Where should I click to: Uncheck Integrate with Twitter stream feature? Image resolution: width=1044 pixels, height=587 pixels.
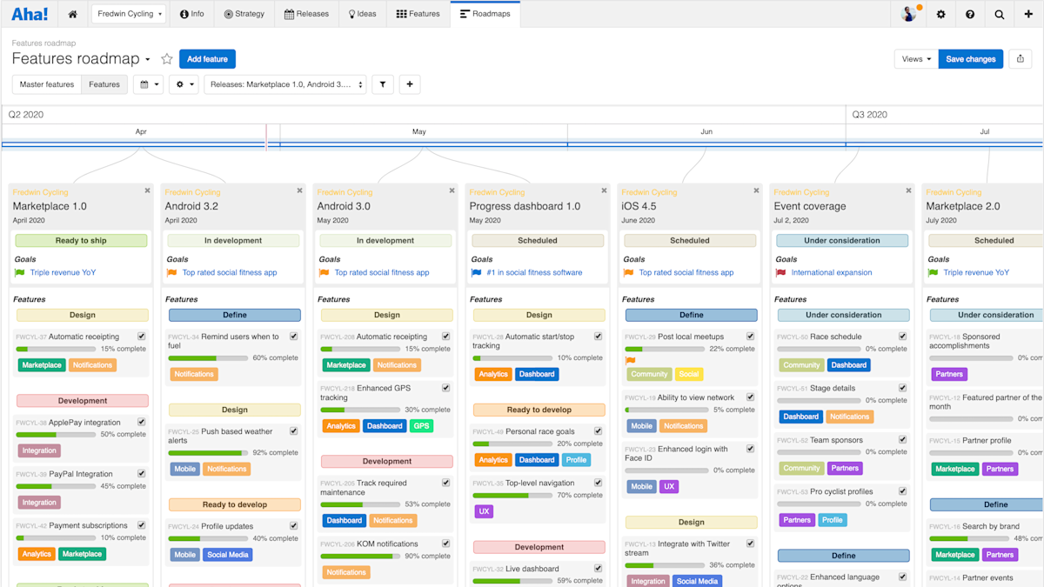(x=749, y=542)
